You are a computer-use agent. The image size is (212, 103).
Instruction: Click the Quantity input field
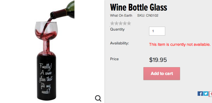[157, 31]
